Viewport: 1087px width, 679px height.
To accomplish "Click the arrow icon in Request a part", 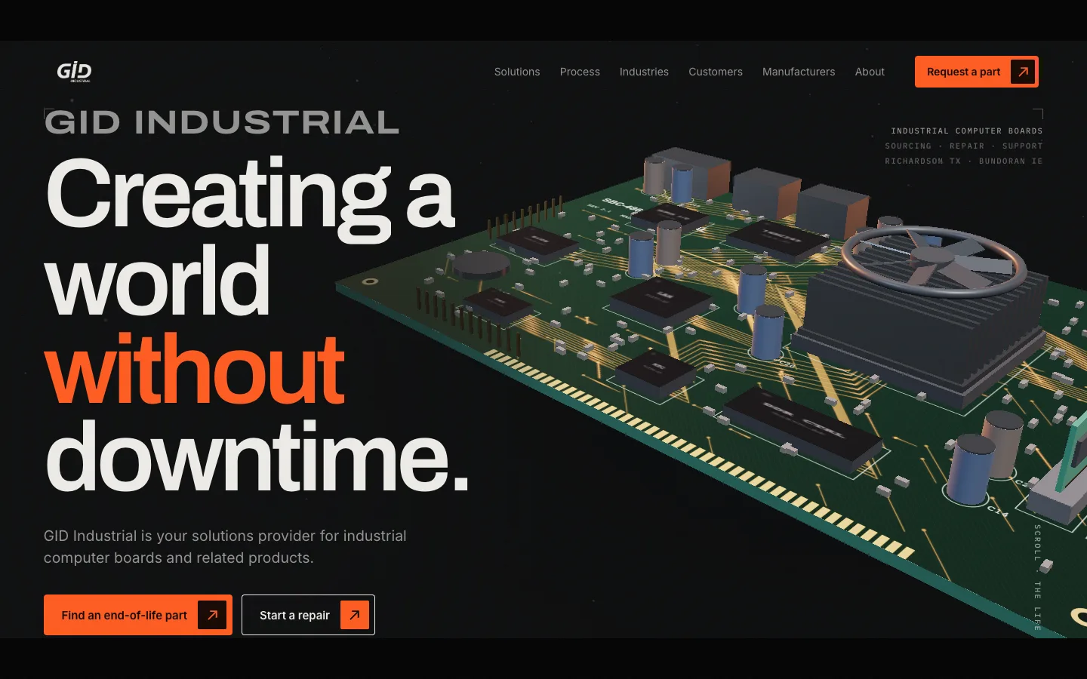I will point(1023,72).
